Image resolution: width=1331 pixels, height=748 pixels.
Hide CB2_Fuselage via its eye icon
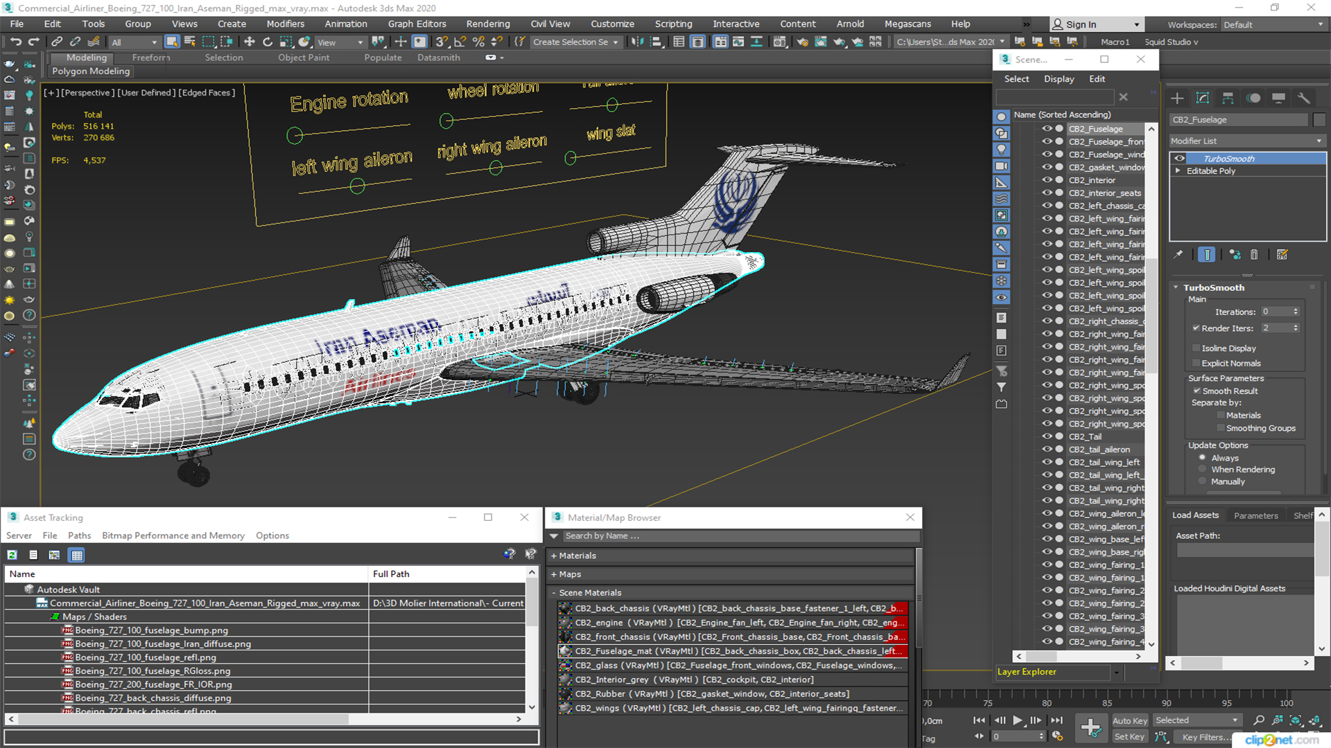click(1047, 129)
